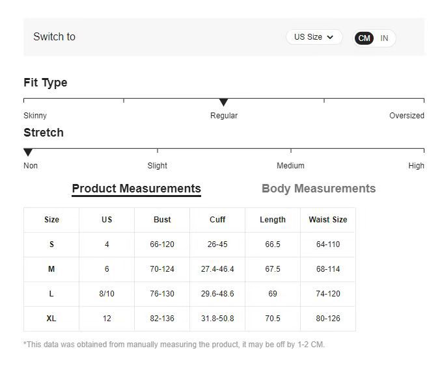
Task: Select the size S row
Action: click(x=51, y=244)
